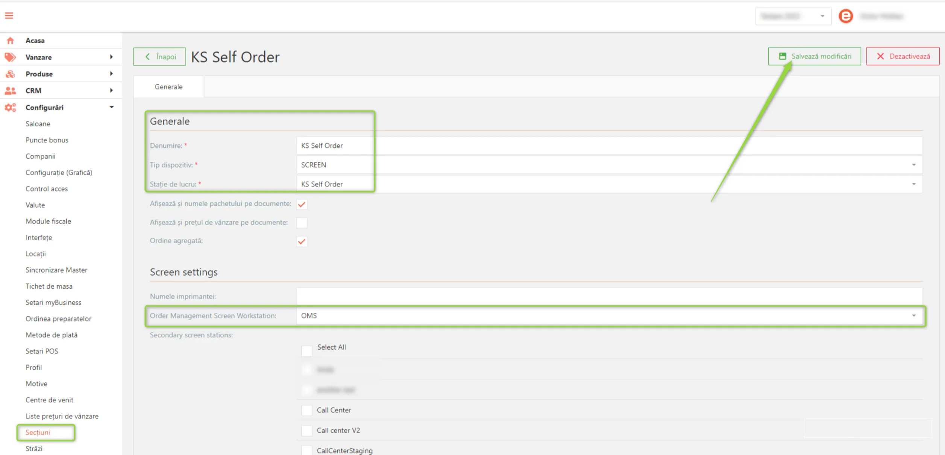This screenshot has width=945, height=455.
Task: Open the Tip dispozitiv dropdown
Action: pyautogui.click(x=609, y=165)
